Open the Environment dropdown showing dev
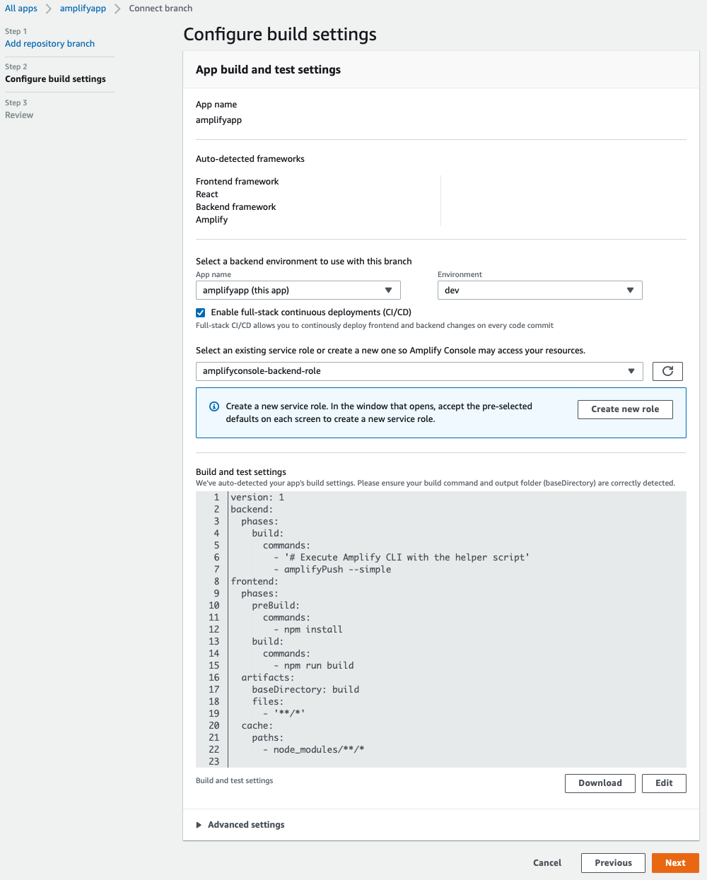 point(539,291)
